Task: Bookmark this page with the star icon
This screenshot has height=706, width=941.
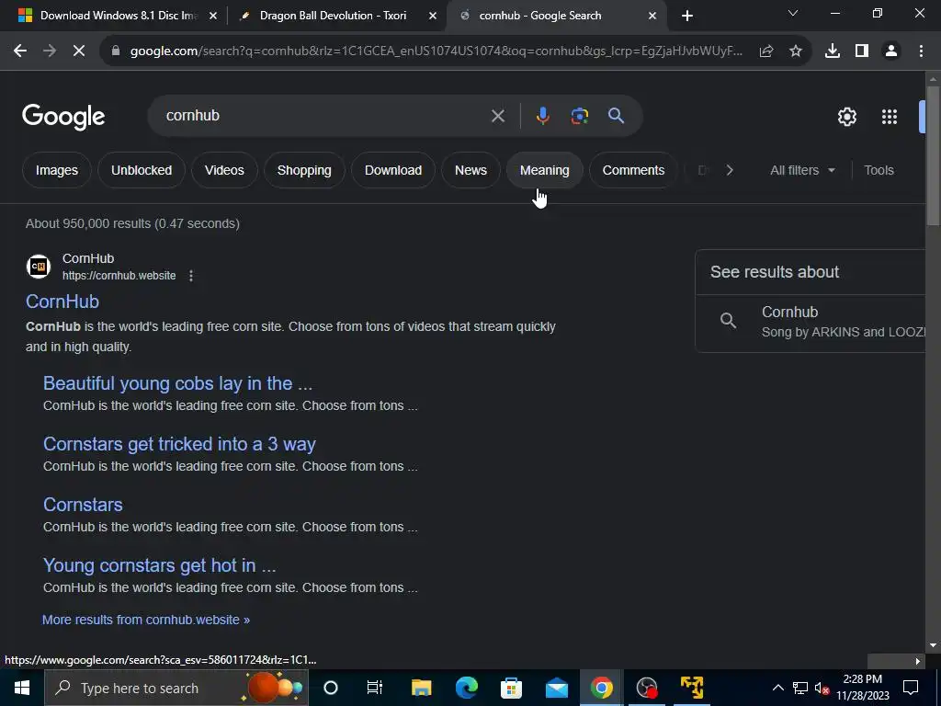Action: click(x=796, y=51)
